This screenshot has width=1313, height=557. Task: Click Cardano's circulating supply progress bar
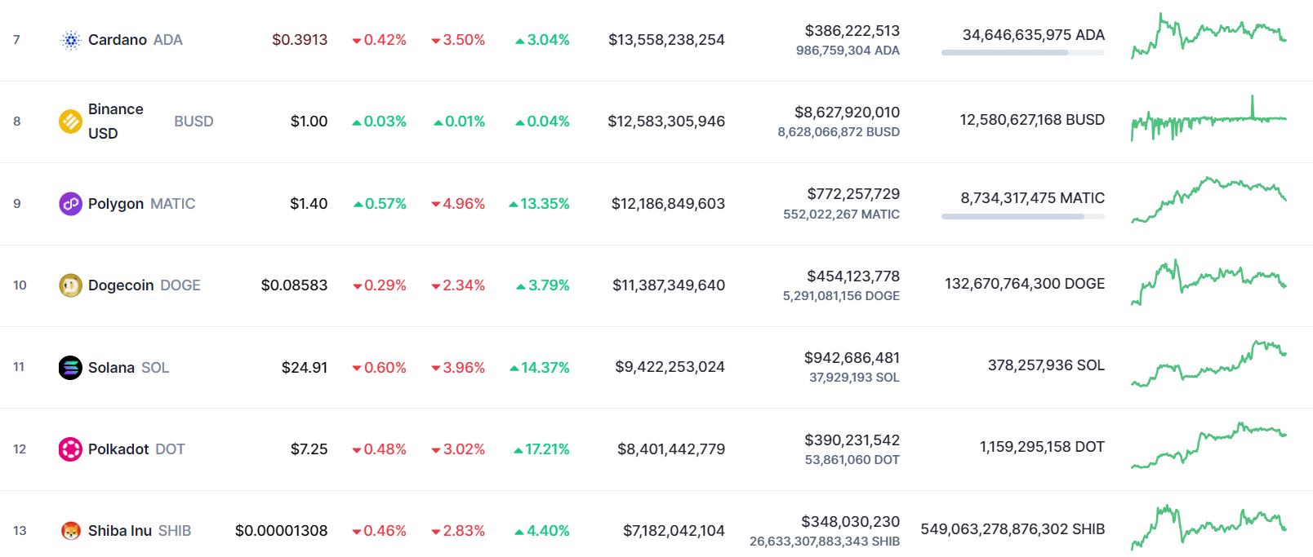(x=1023, y=52)
